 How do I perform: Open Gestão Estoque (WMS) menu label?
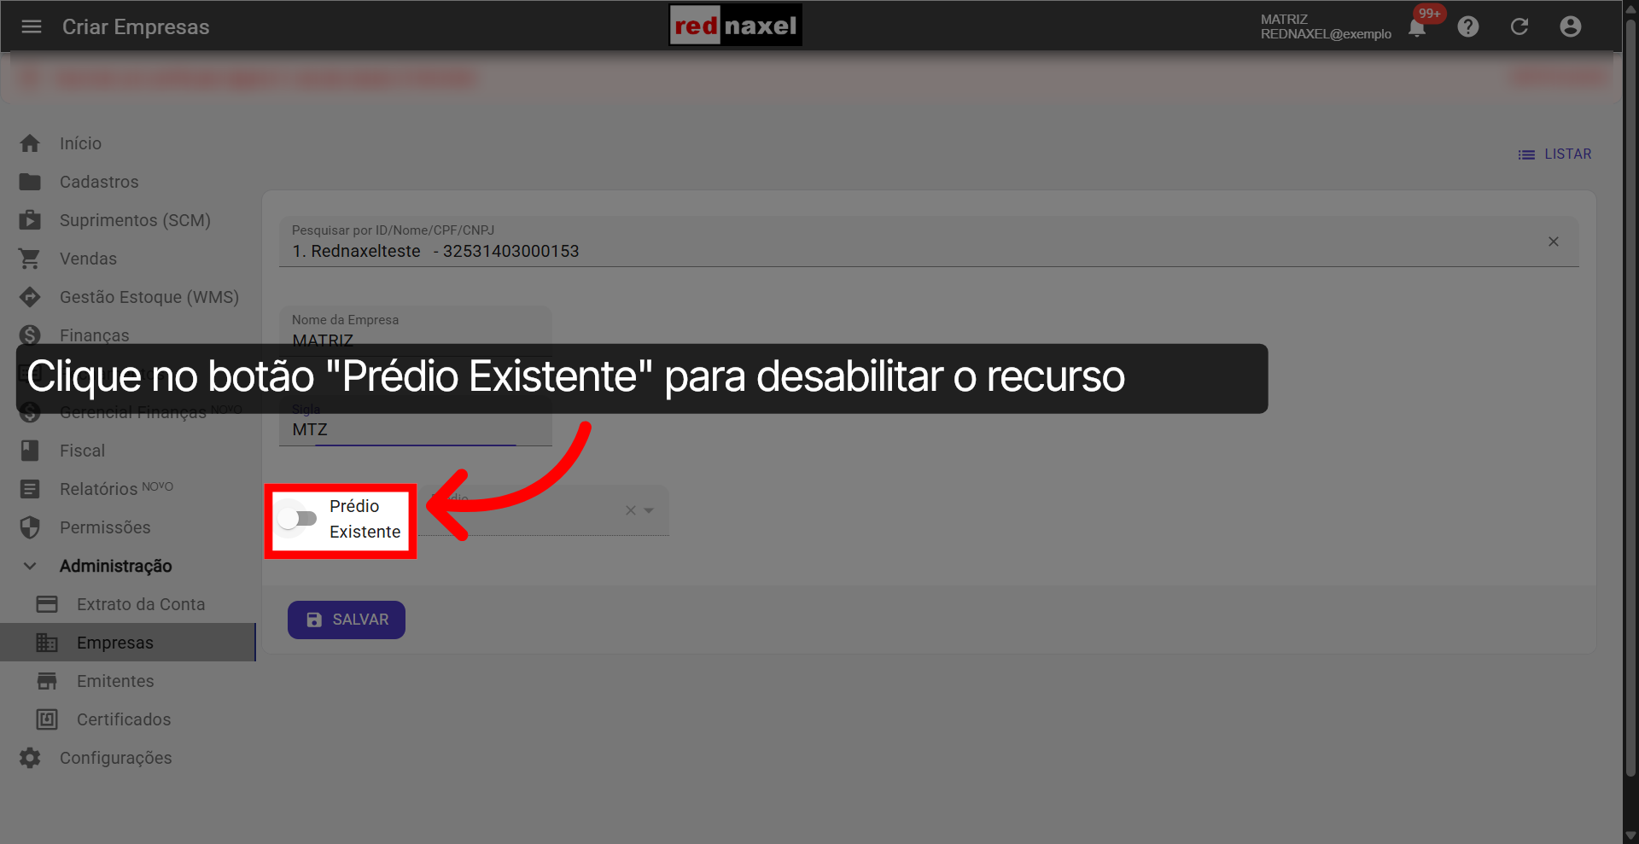click(x=149, y=297)
